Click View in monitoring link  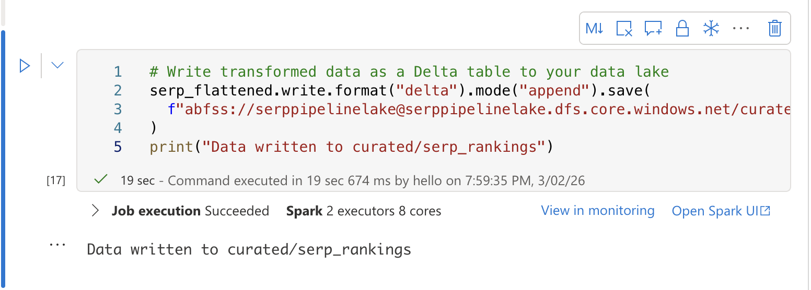point(597,211)
